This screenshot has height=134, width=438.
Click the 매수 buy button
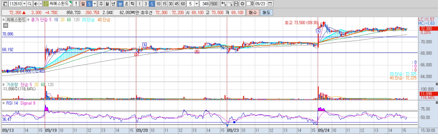pos(253,12)
